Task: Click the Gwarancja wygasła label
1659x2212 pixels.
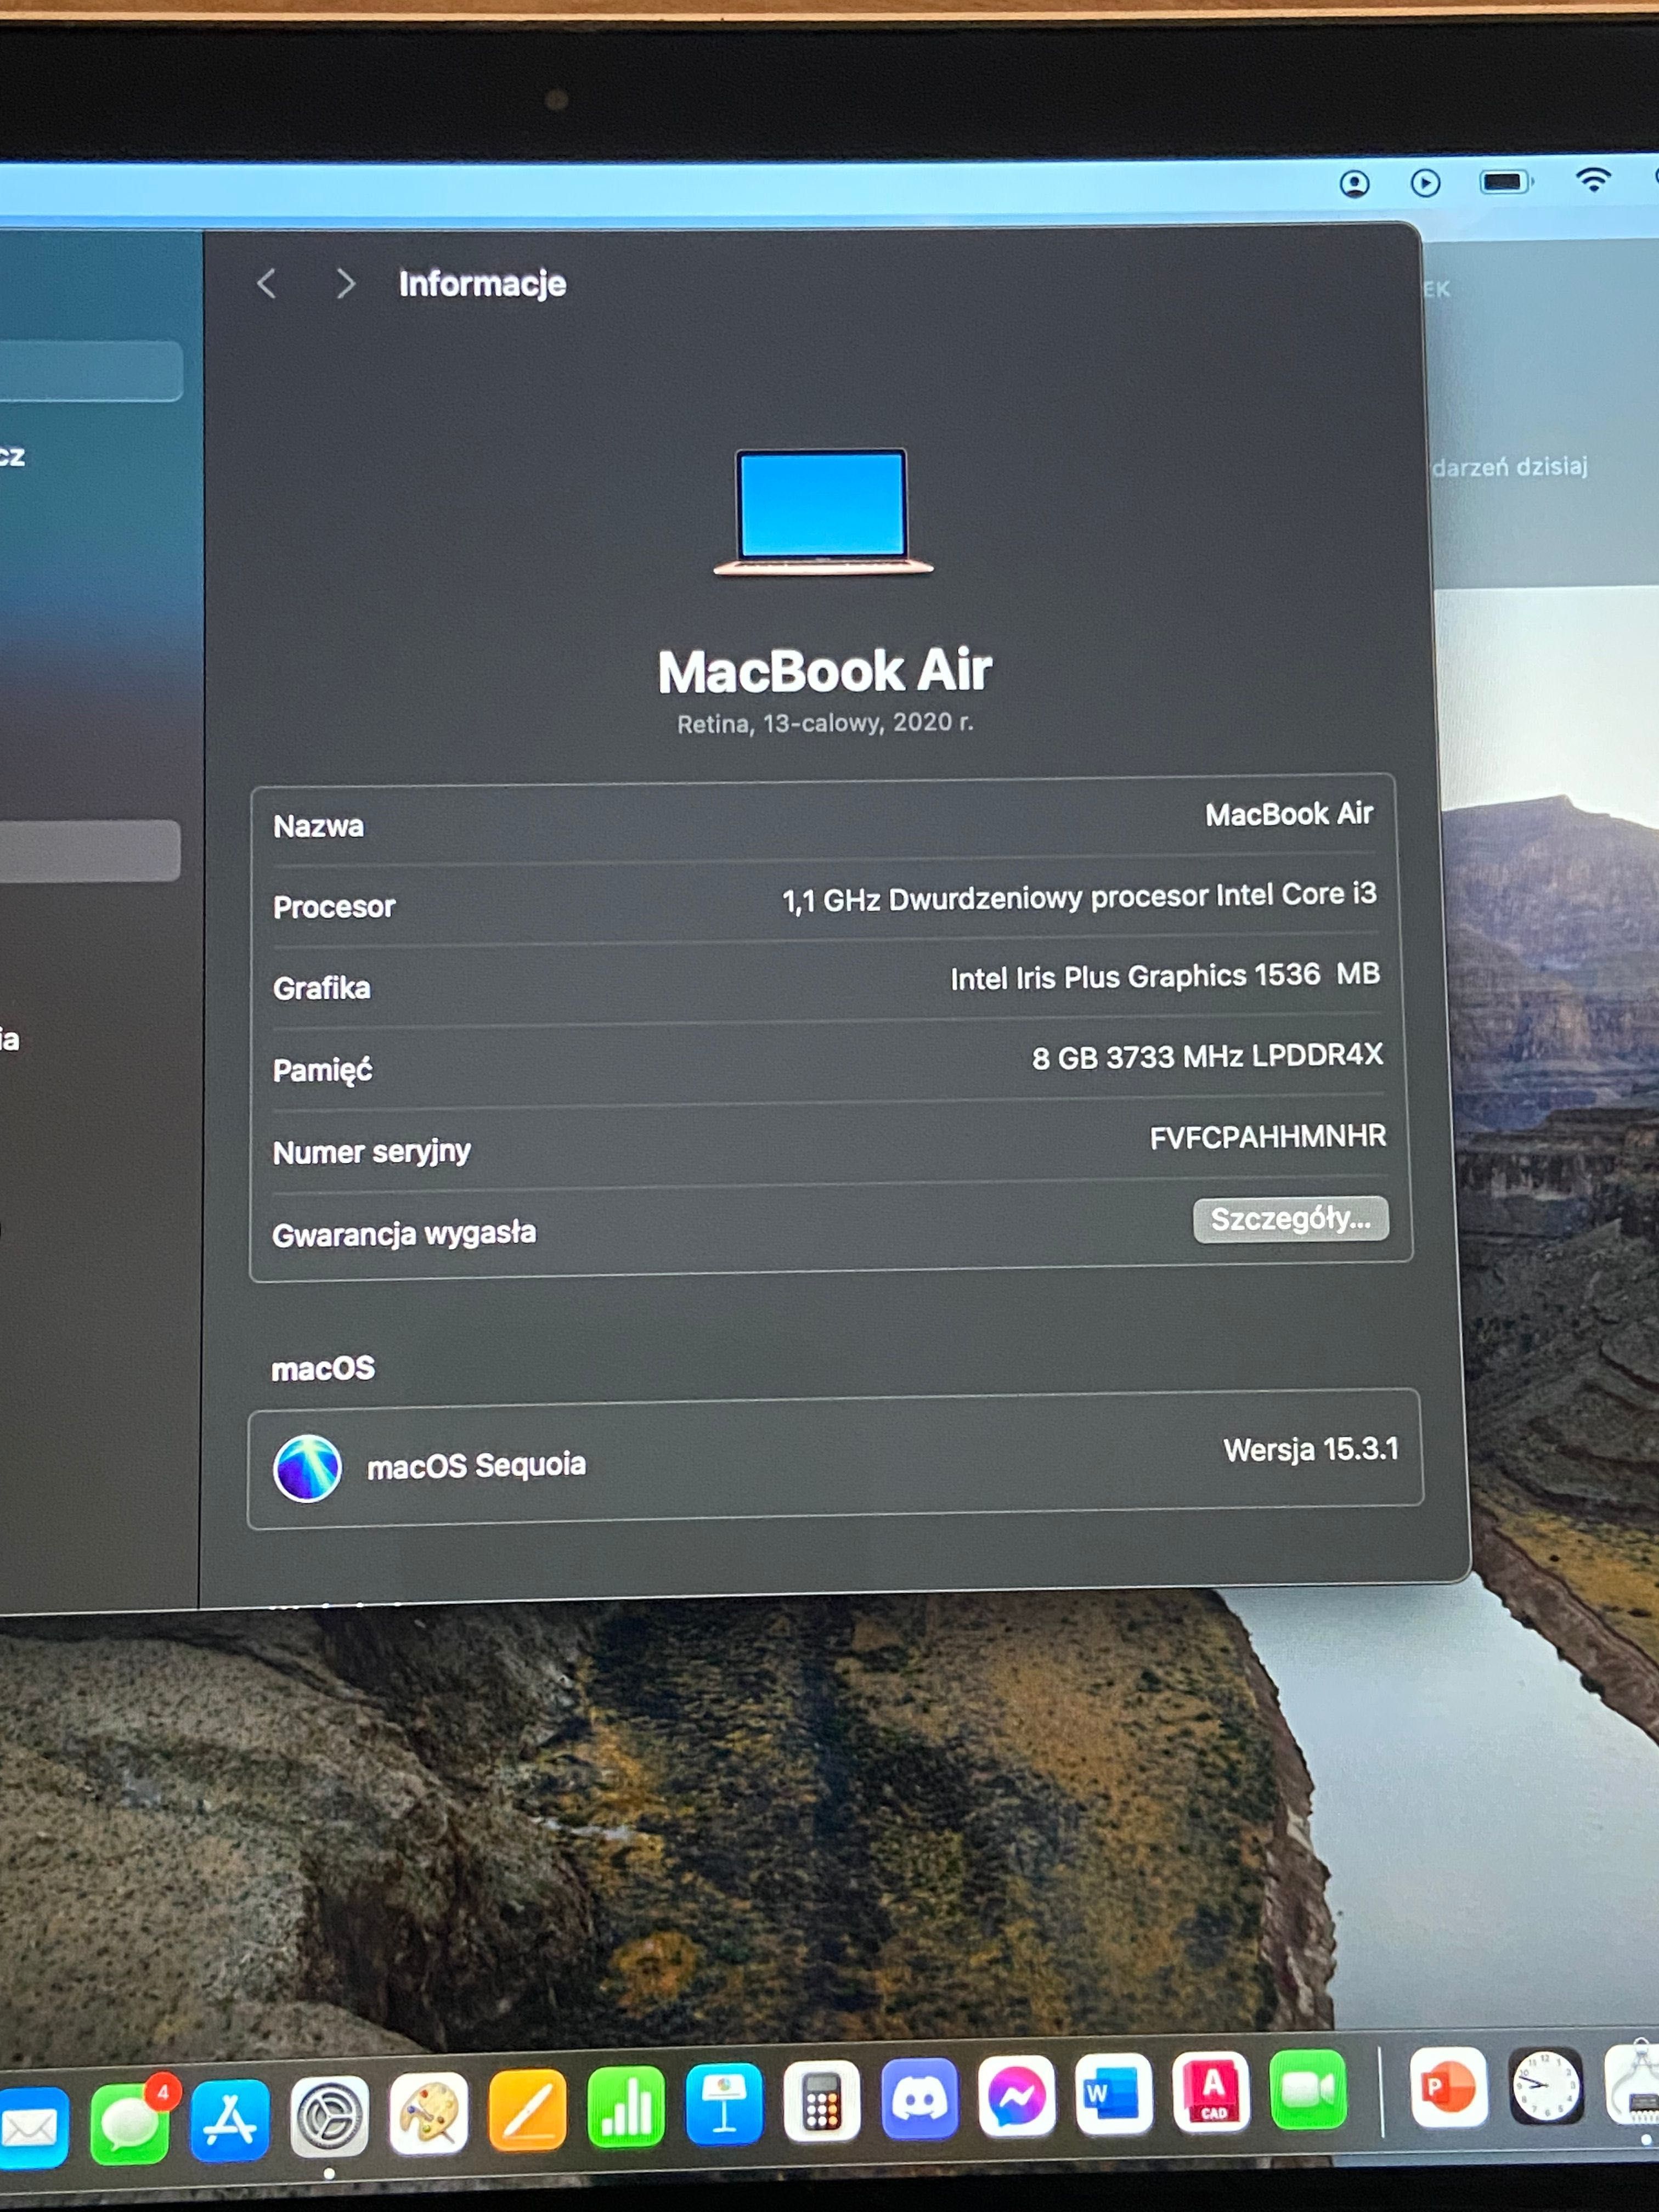Action: click(x=404, y=1234)
